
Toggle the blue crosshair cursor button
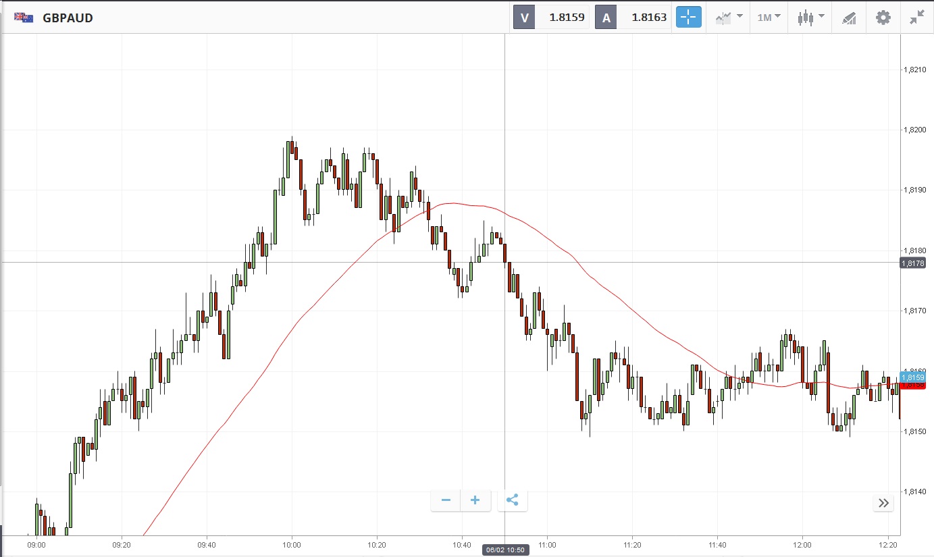[688, 18]
